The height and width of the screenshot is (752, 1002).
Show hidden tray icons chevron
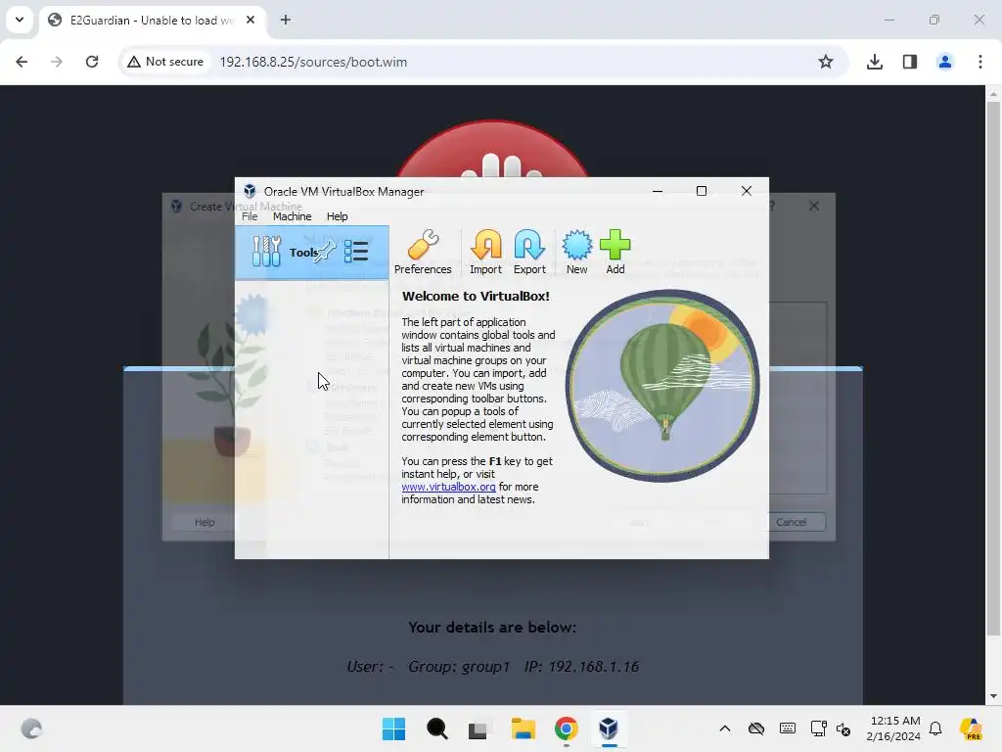click(x=725, y=728)
